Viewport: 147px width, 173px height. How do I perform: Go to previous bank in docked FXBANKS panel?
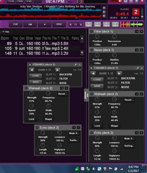click(x=93, y=74)
